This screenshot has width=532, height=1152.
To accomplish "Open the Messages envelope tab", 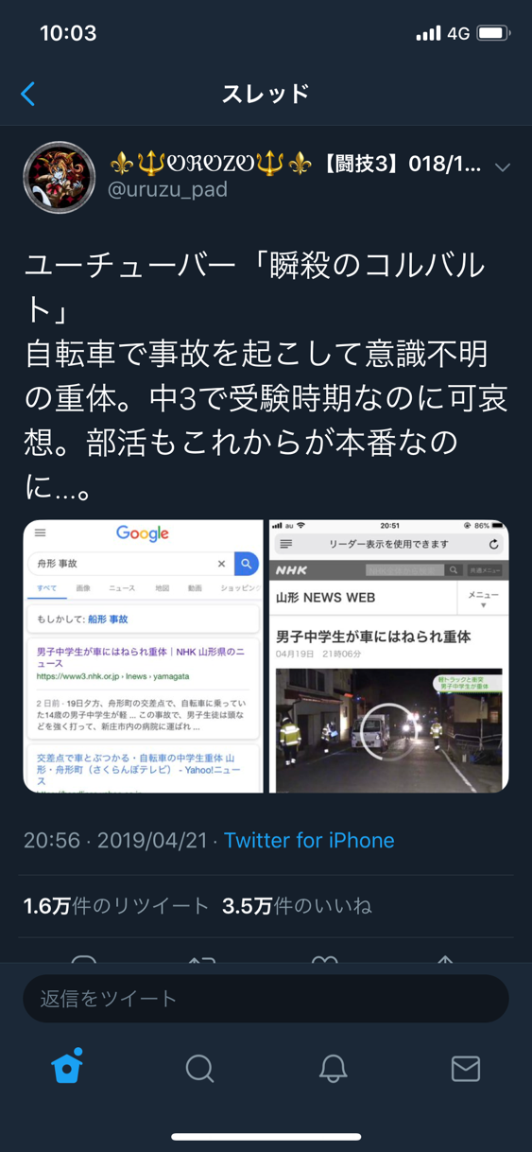I will tap(466, 1069).
